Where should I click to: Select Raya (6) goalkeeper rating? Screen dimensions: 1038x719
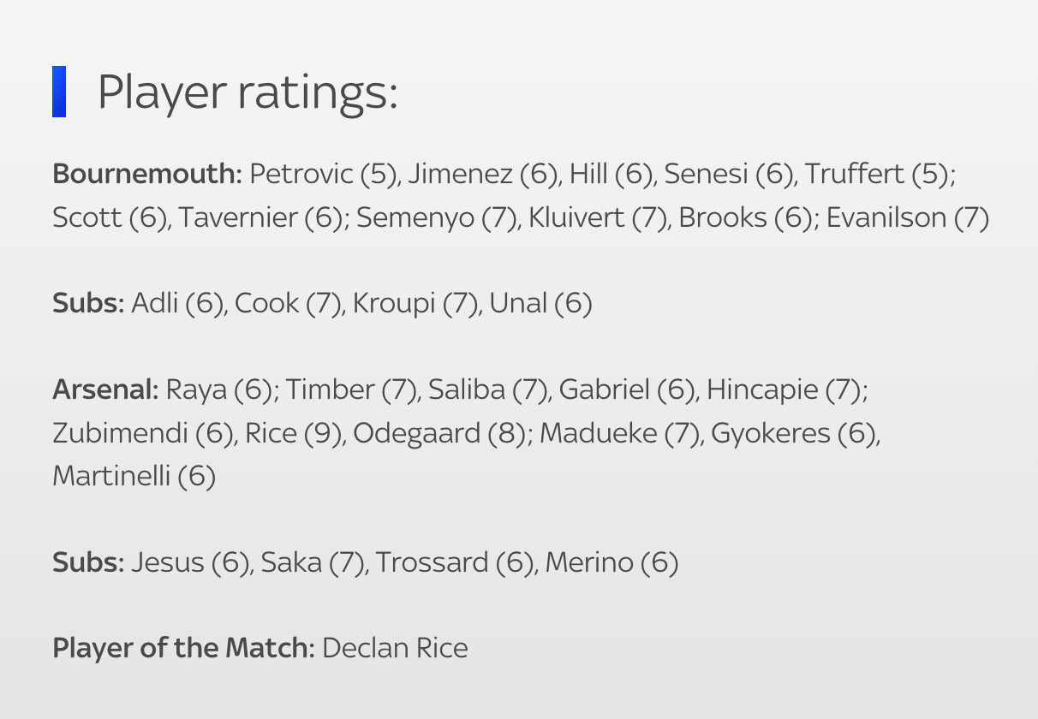(218, 389)
